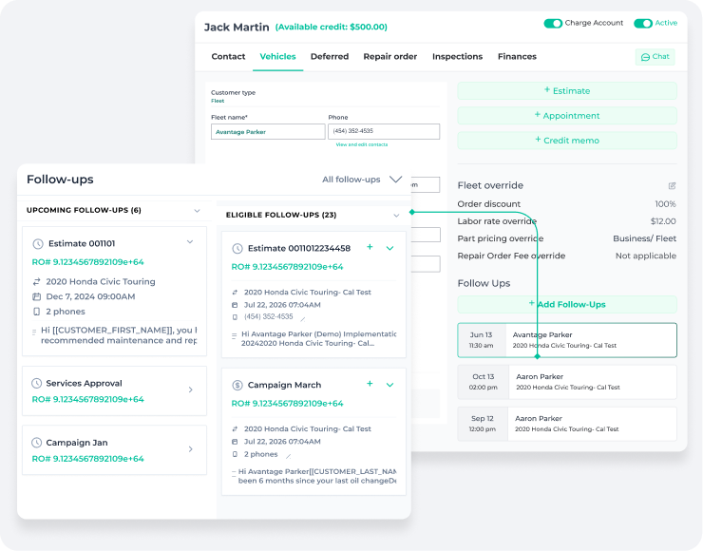
Task: Click the Campaign March RO# link
Action: (288, 404)
